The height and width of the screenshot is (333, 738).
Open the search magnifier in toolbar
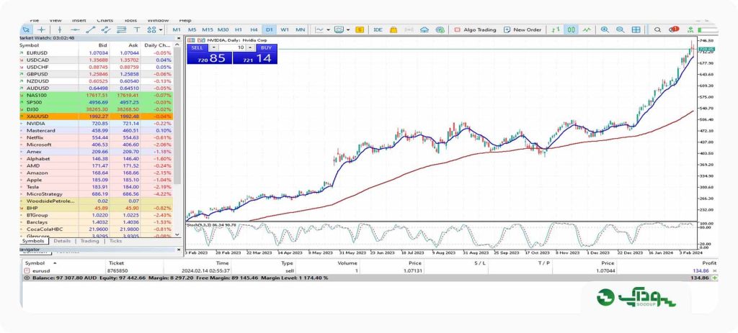point(657,29)
